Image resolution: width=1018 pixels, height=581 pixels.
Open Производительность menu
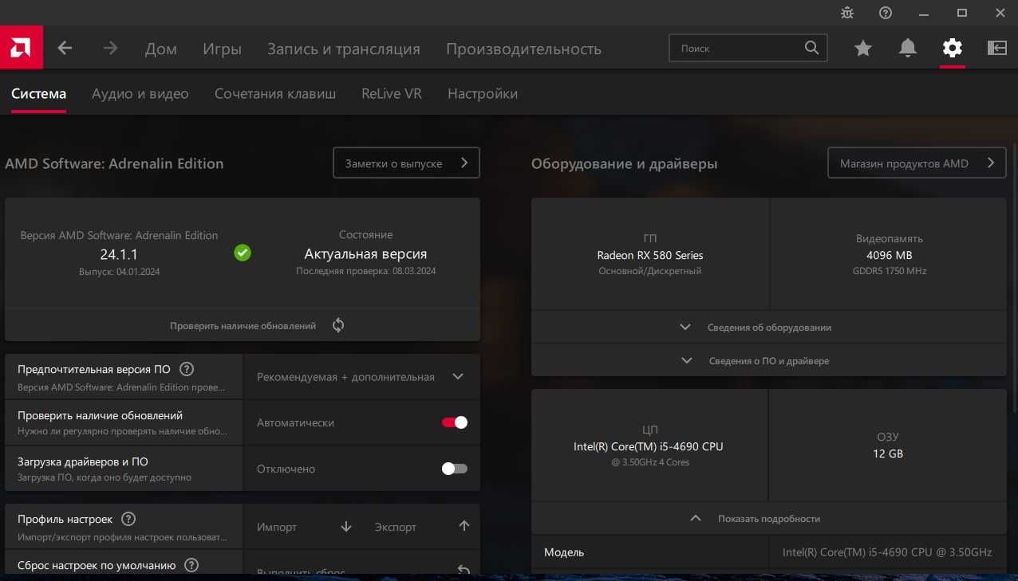click(524, 49)
